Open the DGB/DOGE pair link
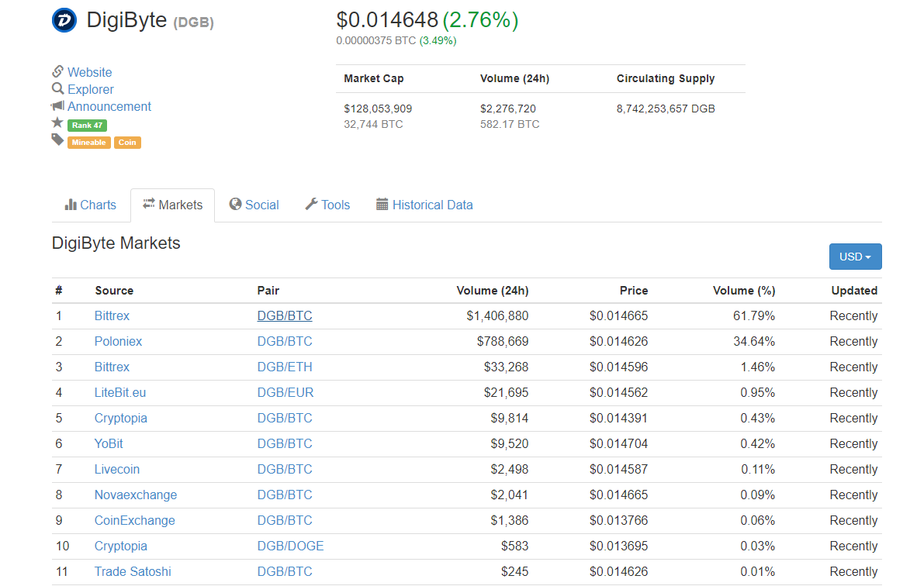 point(291,546)
